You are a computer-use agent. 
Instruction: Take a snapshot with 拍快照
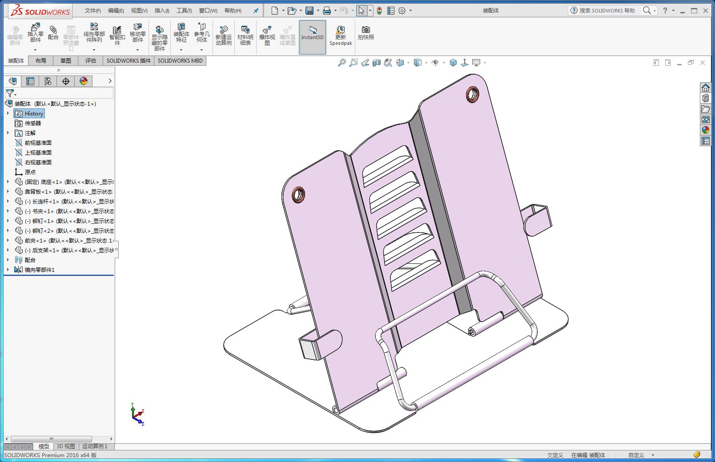[x=366, y=33]
